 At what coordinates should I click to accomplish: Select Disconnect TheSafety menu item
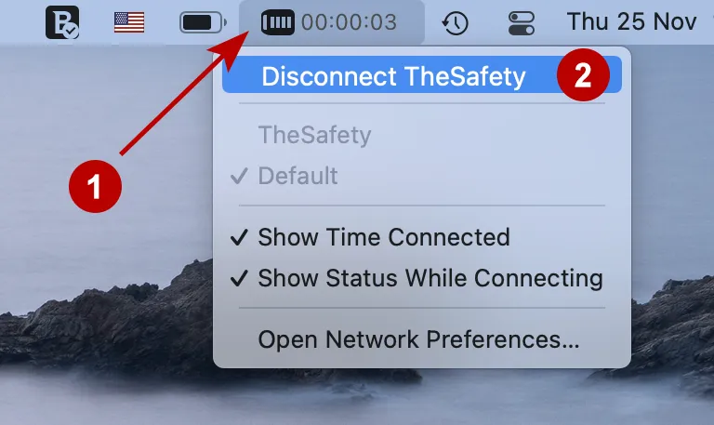(x=422, y=74)
